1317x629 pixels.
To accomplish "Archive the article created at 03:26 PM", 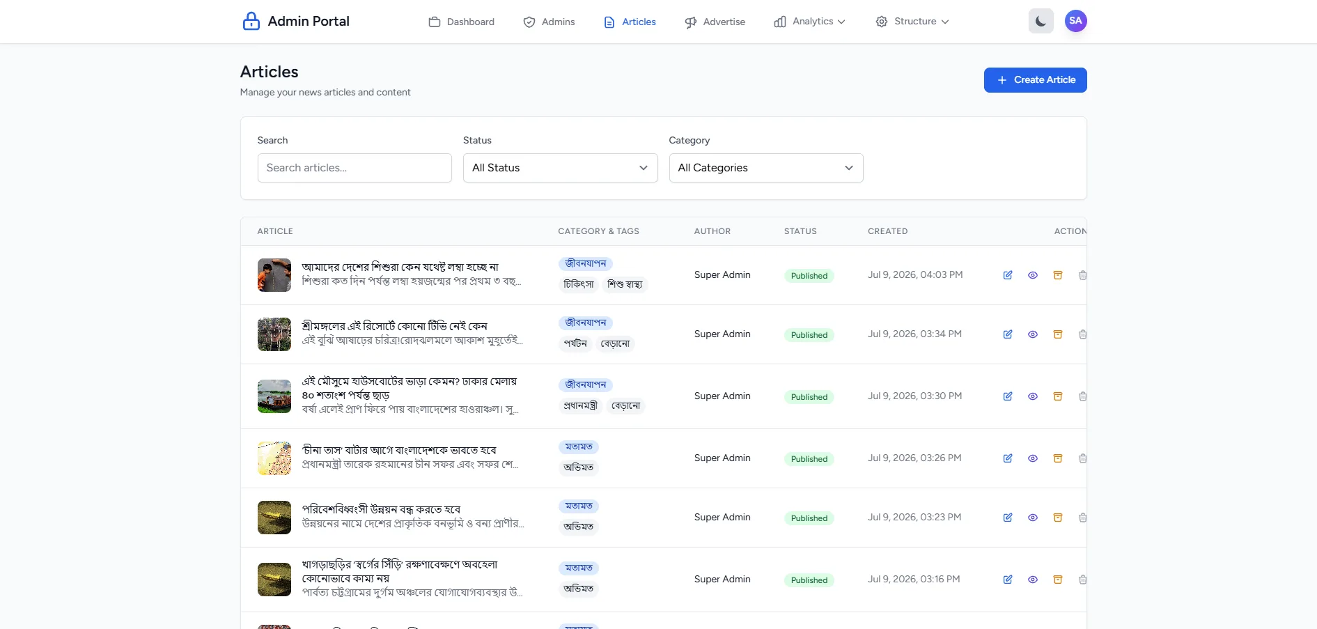I will point(1058,458).
